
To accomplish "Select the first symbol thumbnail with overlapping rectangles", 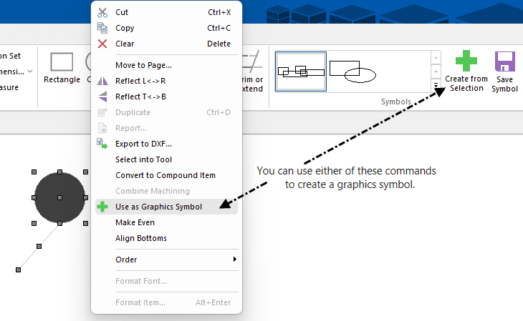I will pos(301,71).
